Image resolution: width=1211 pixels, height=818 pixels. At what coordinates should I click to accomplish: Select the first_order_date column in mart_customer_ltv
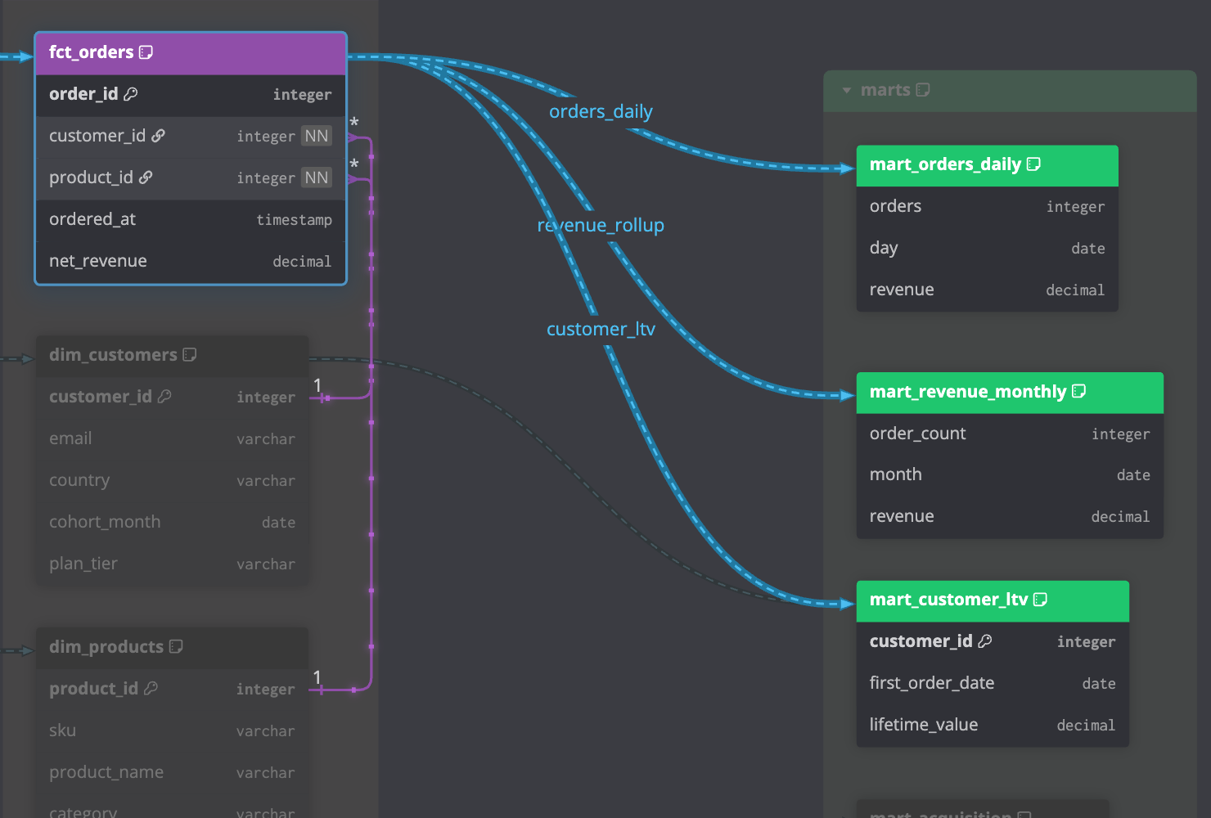coord(993,684)
